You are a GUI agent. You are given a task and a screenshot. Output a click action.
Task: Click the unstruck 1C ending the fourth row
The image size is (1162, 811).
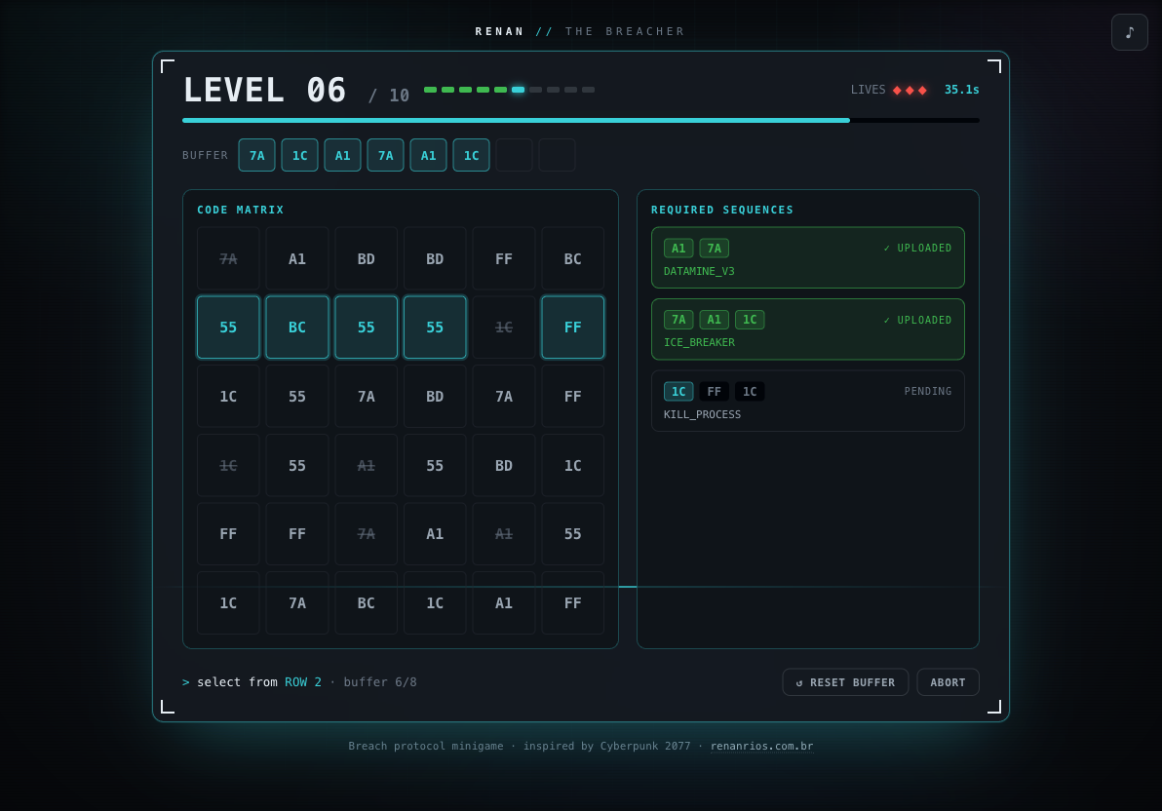(x=573, y=466)
